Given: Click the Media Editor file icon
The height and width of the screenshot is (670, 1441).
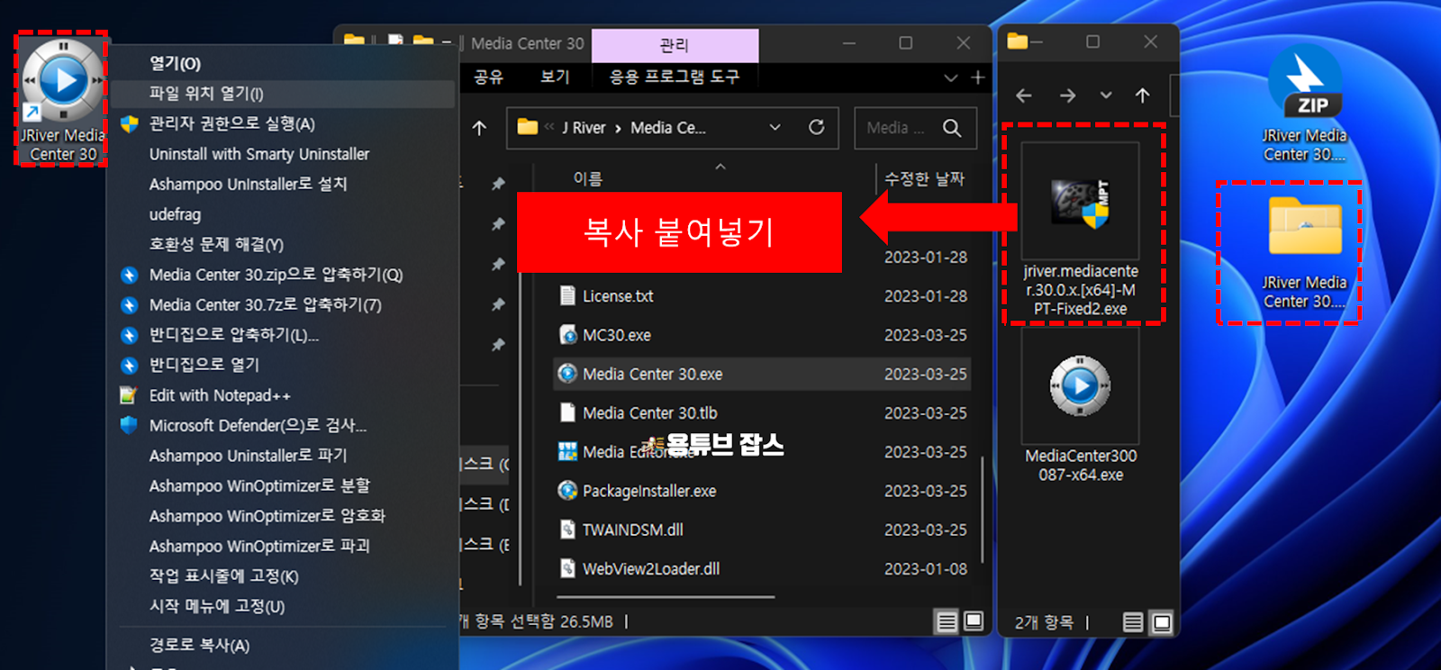Looking at the screenshot, I should tap(567, 451).
